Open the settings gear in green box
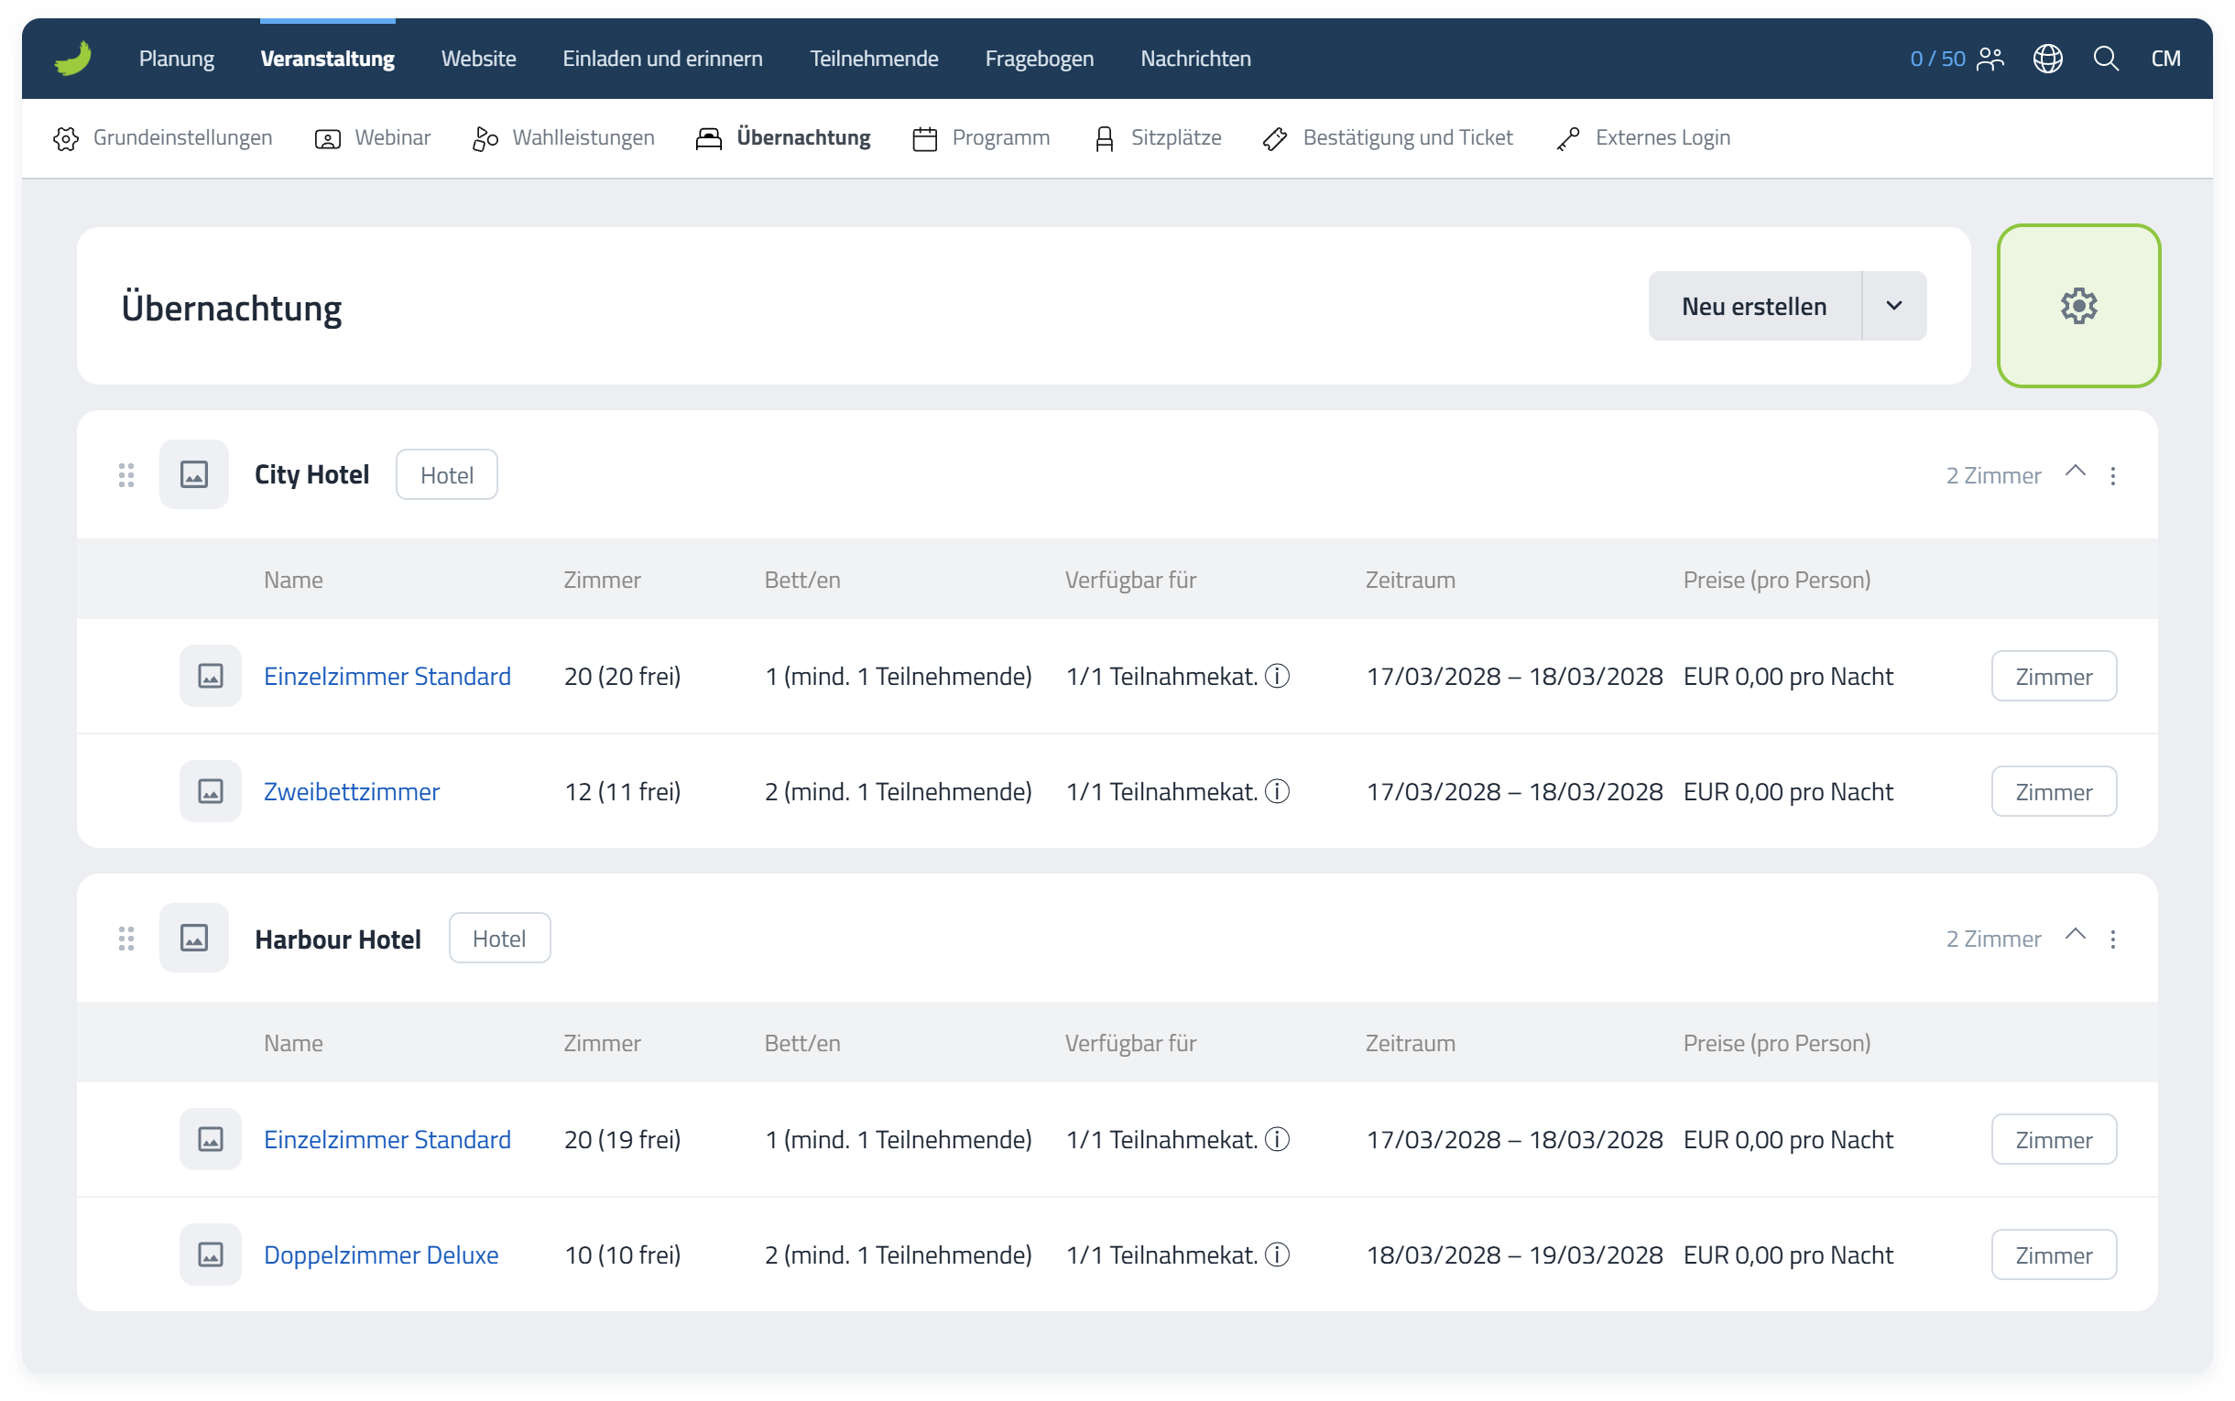2235x1401 pixels. (2078, 306)
